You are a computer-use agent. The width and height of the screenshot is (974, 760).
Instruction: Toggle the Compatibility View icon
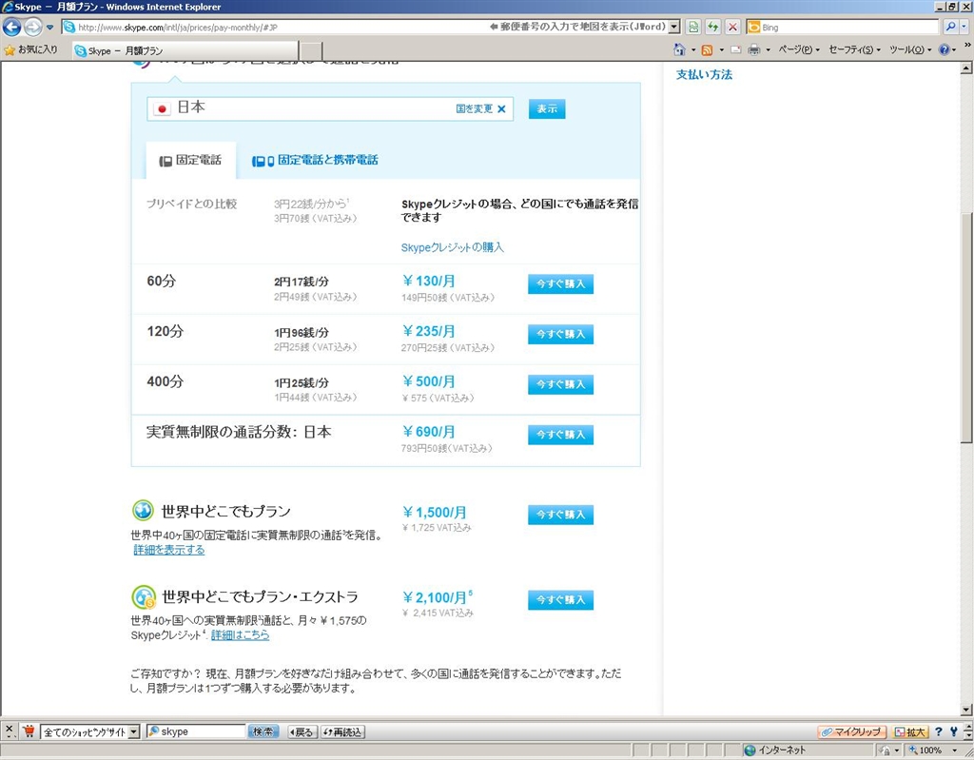[693, 27]
